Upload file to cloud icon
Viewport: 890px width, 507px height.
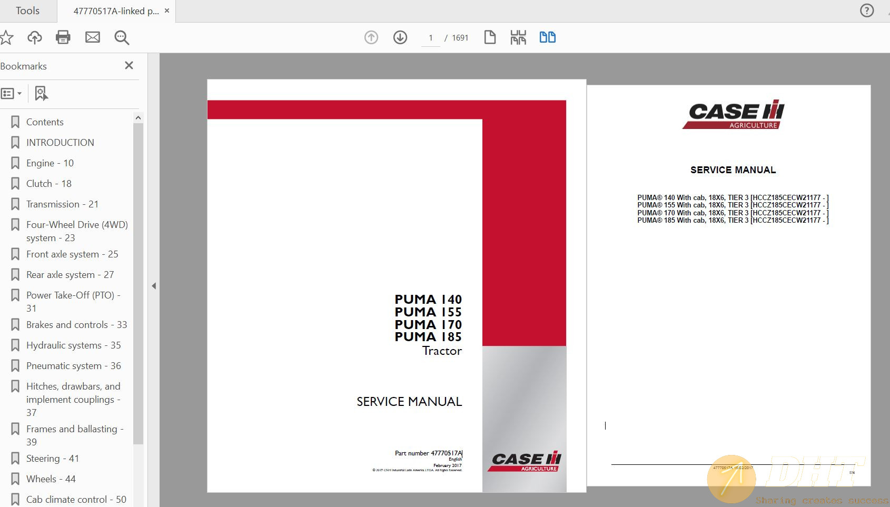click(x=35, y=37)
